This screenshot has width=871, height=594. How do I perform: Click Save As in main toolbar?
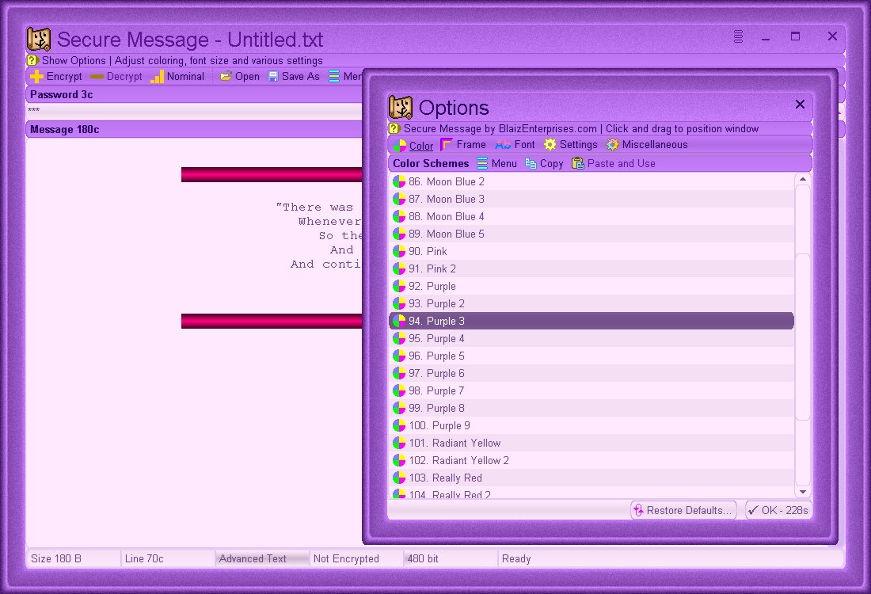point(294,77)
